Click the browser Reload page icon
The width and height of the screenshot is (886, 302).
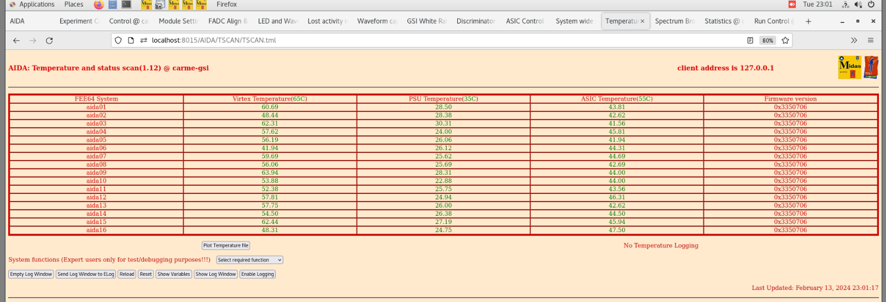(x=49, y=40)
